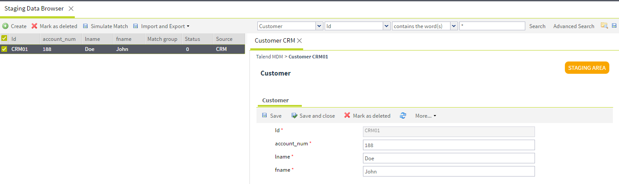Click the bookmark search save disk icon
619x184 pixels.
pyautogui.click(x=614, y=26)
